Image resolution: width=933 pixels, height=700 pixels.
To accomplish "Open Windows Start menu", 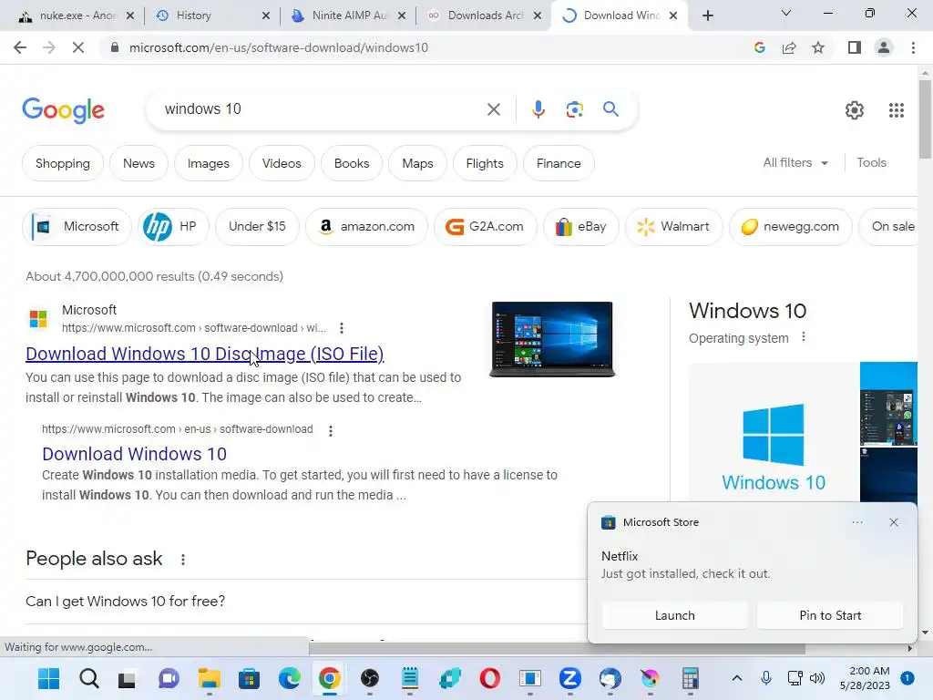I will [48, 678].
